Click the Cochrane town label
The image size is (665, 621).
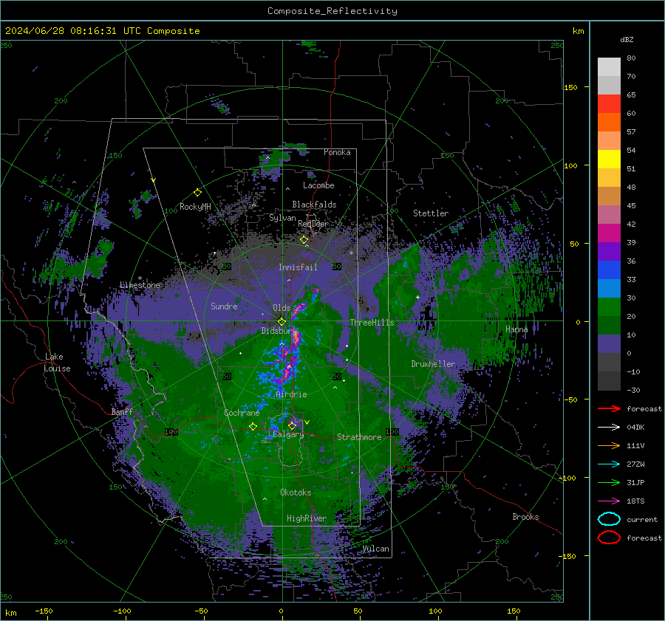[x=242, y=413]
